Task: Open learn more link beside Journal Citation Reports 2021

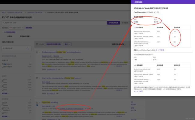Action: 160,50
